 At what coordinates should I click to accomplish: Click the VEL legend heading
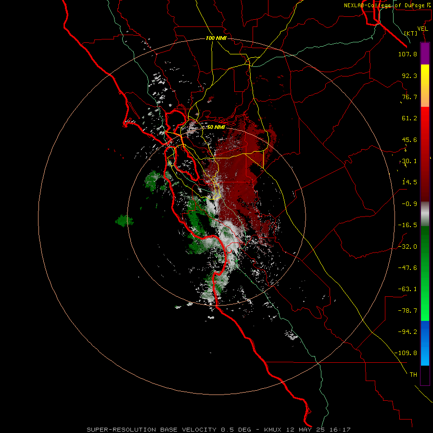[422, 29]
